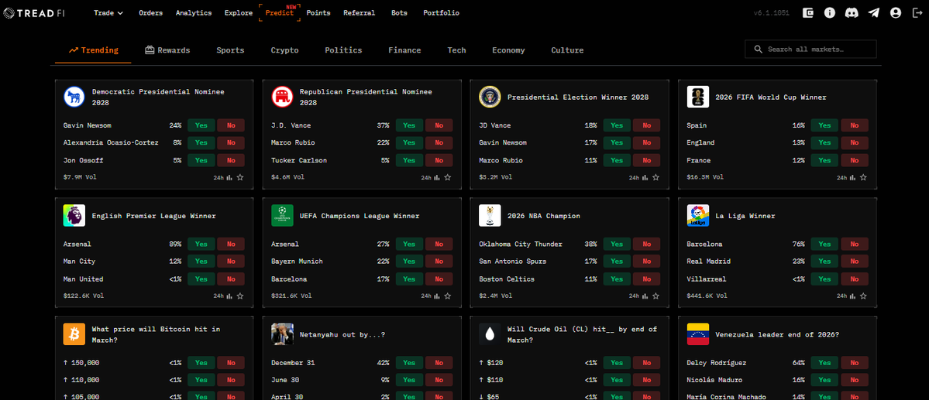
Task: Select the Trending tab
Action: click(94, 50)
